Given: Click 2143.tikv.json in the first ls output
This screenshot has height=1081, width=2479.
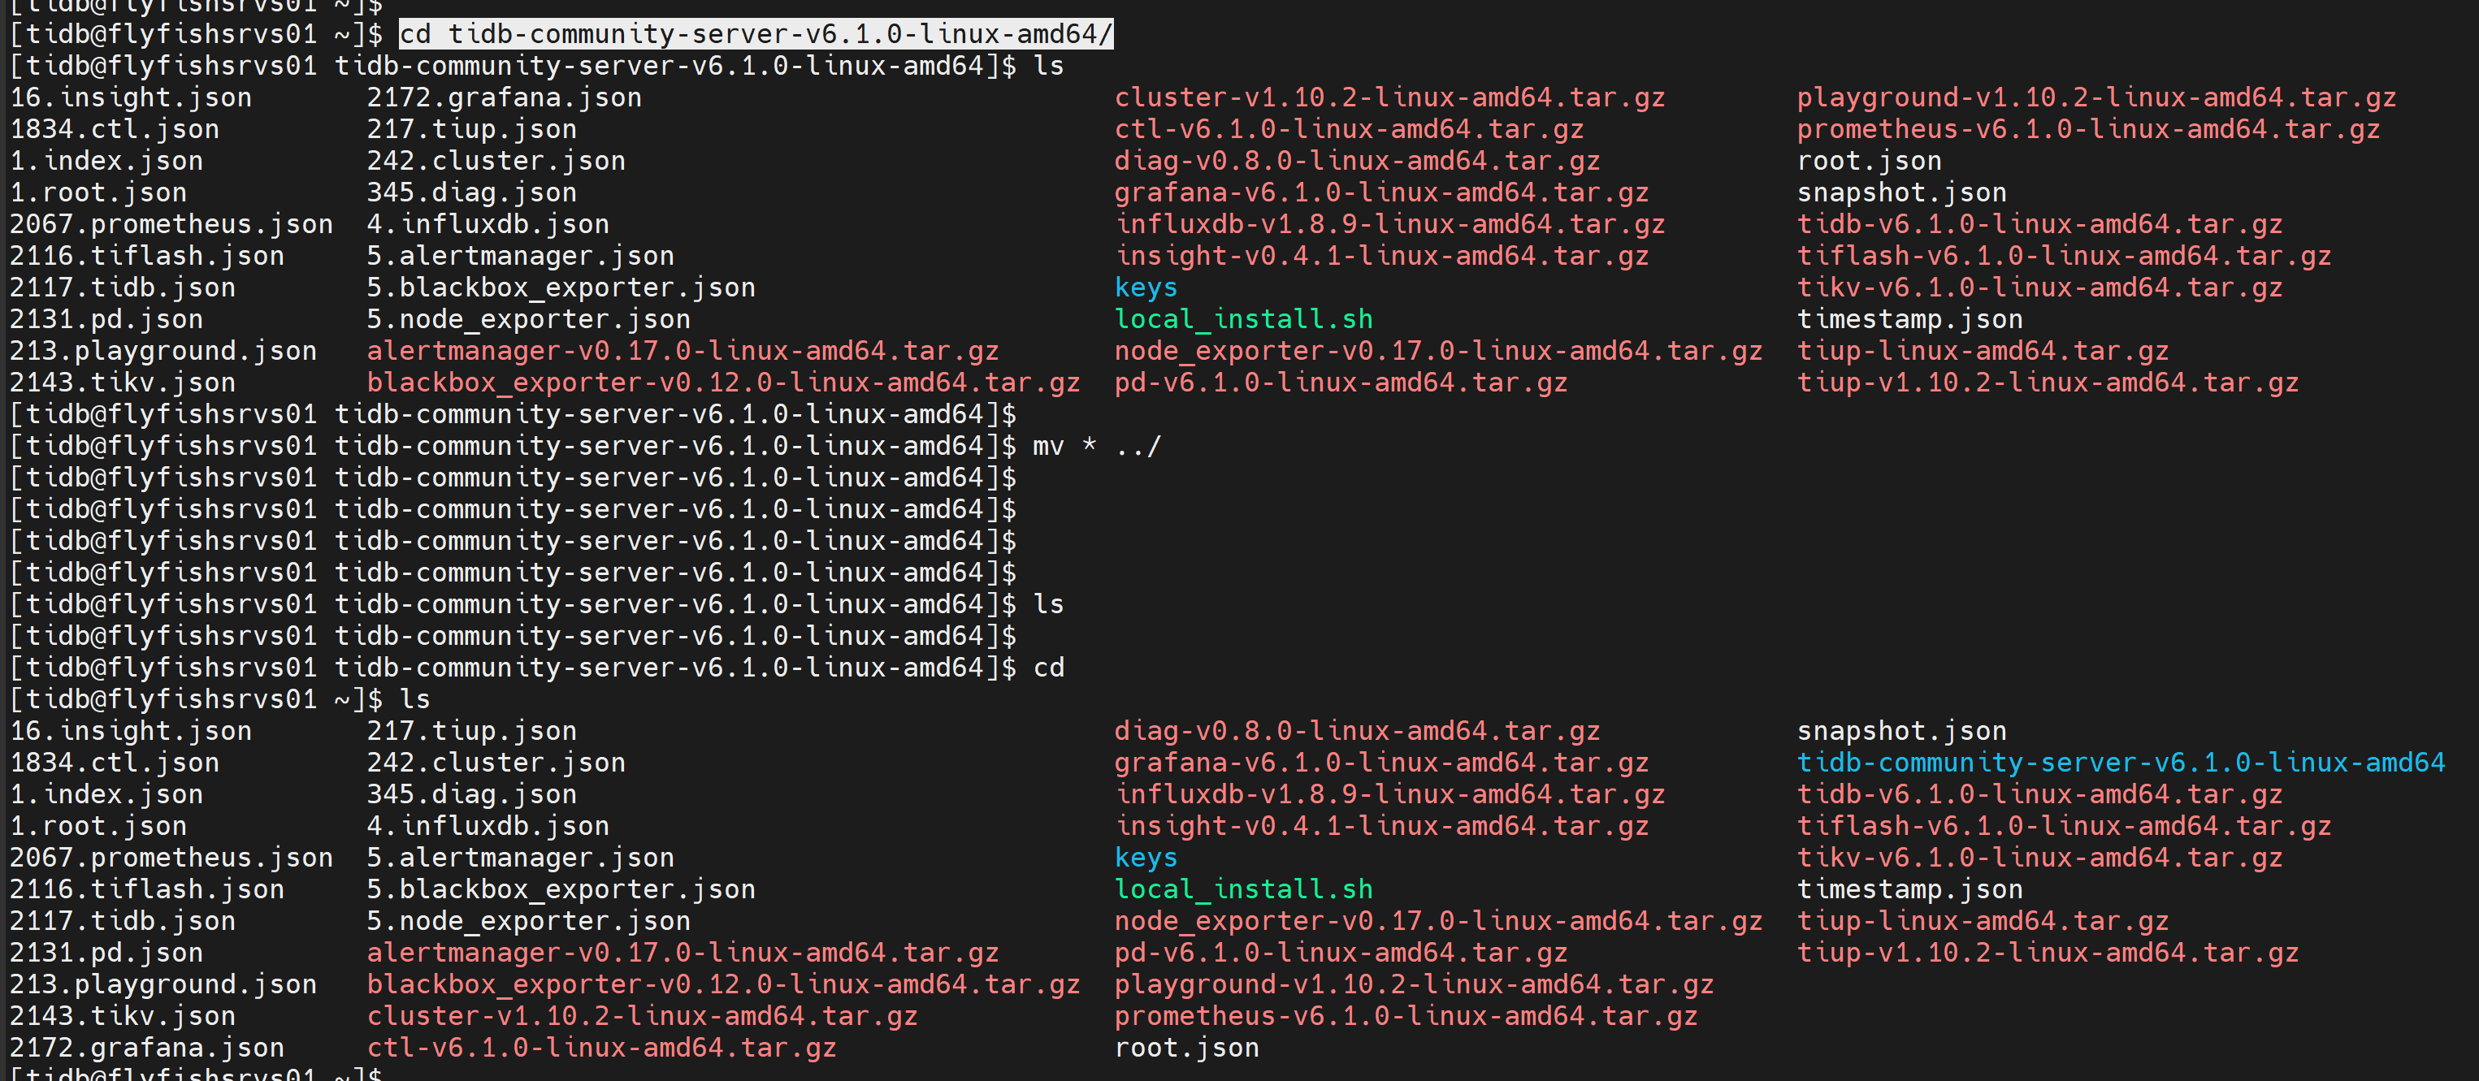Looking at the screenshot, I should (x=124, y=383).
